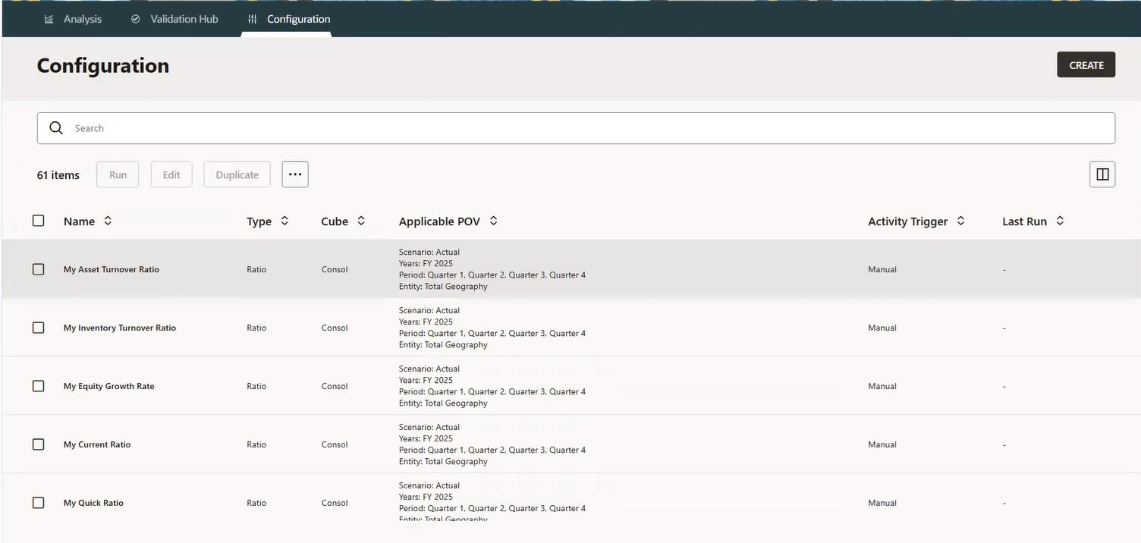Screen dimensions: 1141x543
Task: Sort by the Last Run column arrows
Action: click(x=1060, y=221)
